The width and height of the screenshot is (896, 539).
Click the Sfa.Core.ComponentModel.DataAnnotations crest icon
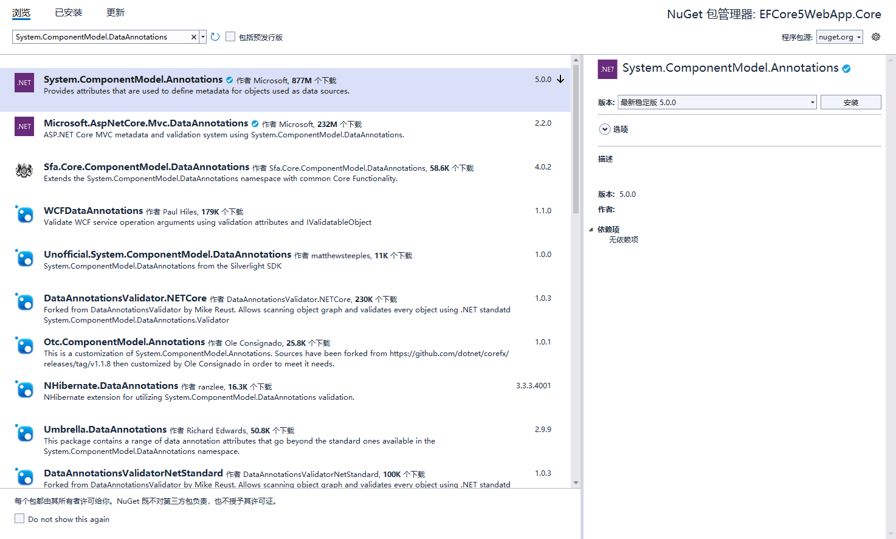pyautogui.click(x=24, y=170)
